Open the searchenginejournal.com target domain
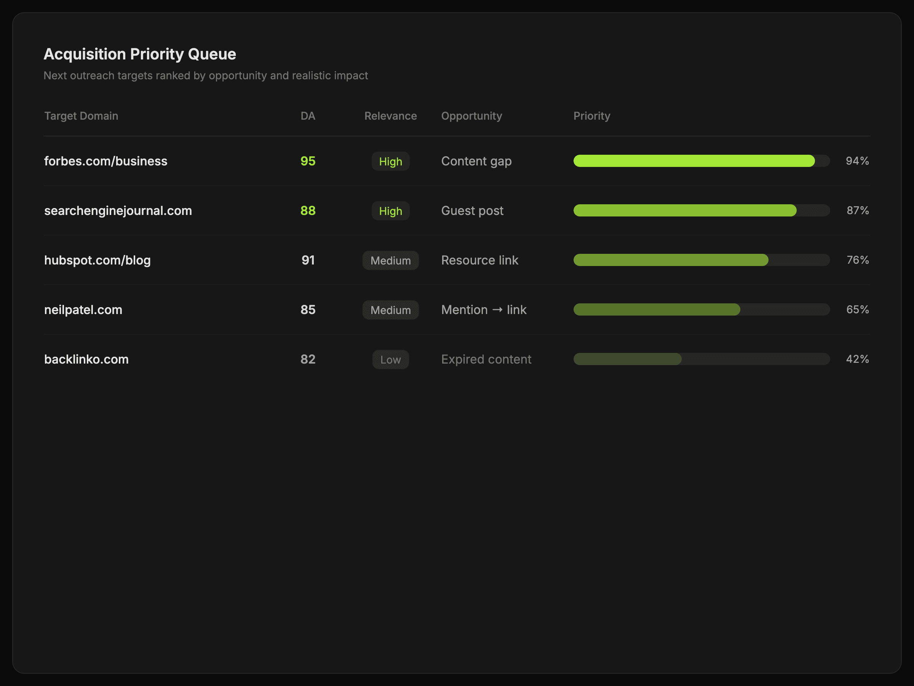Screen dimensions: 914x686 pyautogui.click(x=118, y=210)
